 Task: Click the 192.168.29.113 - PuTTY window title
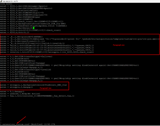[x=10, y=1]
